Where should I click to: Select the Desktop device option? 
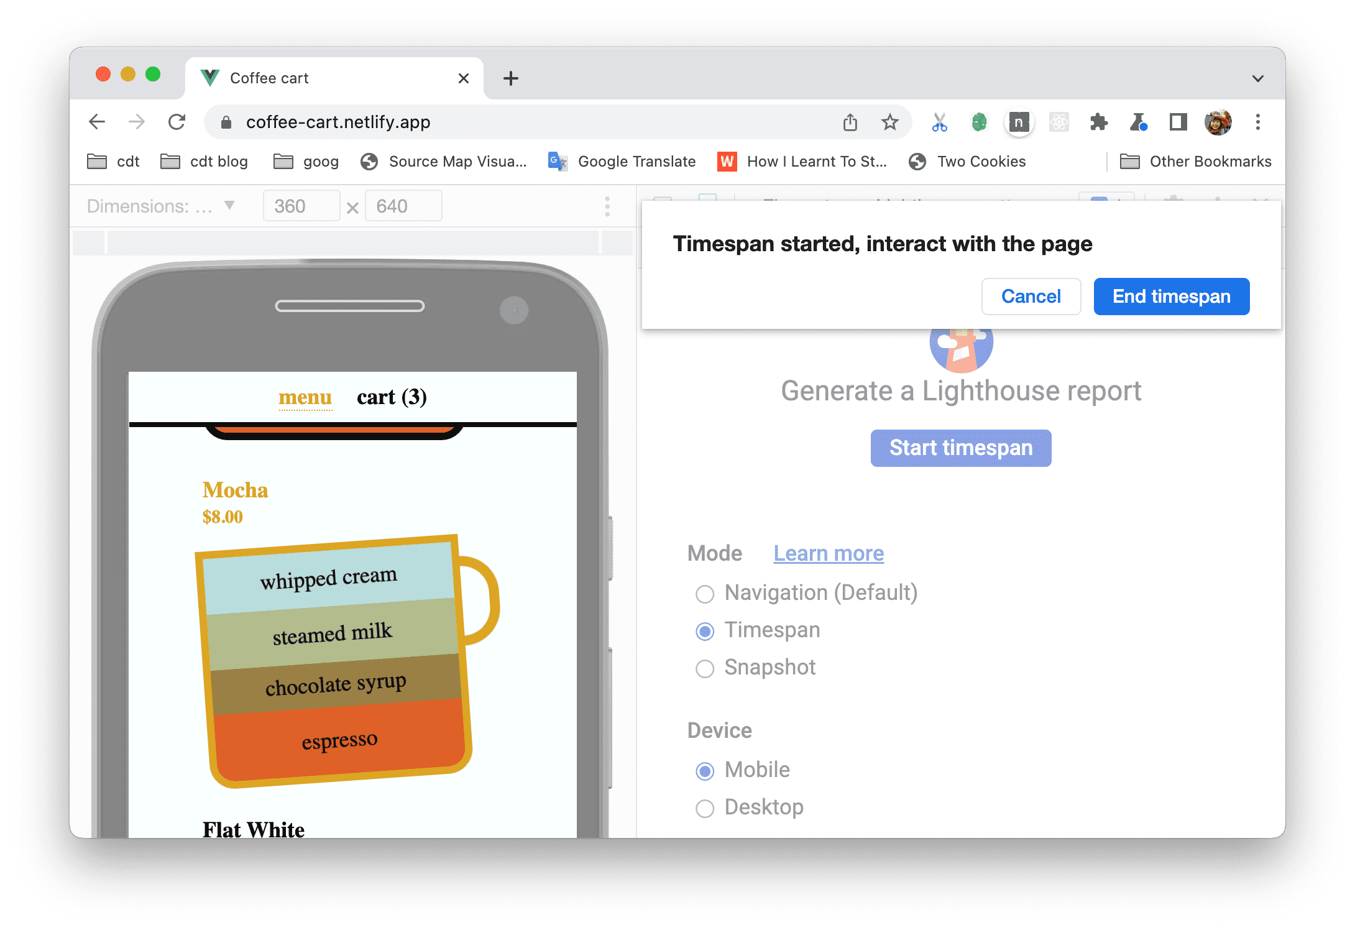(x=707, y=808)
